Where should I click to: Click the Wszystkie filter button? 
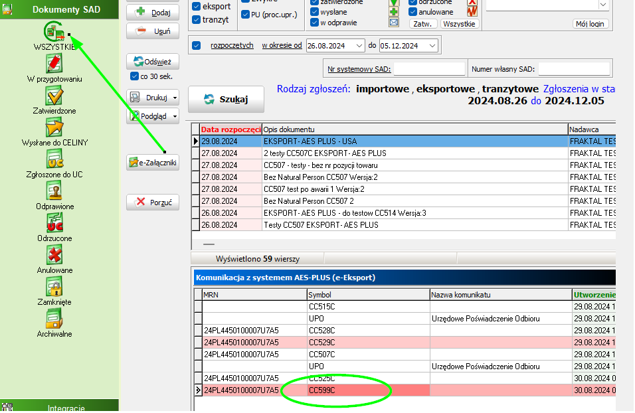tap(459, 24)
